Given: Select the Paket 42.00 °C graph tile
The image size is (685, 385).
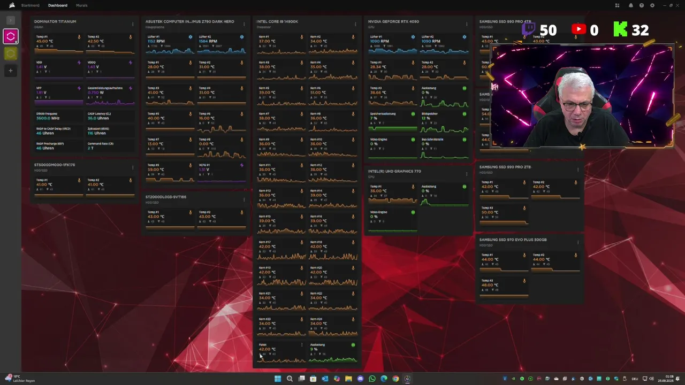Looking at the screenshot, I should tap(281, 353).
